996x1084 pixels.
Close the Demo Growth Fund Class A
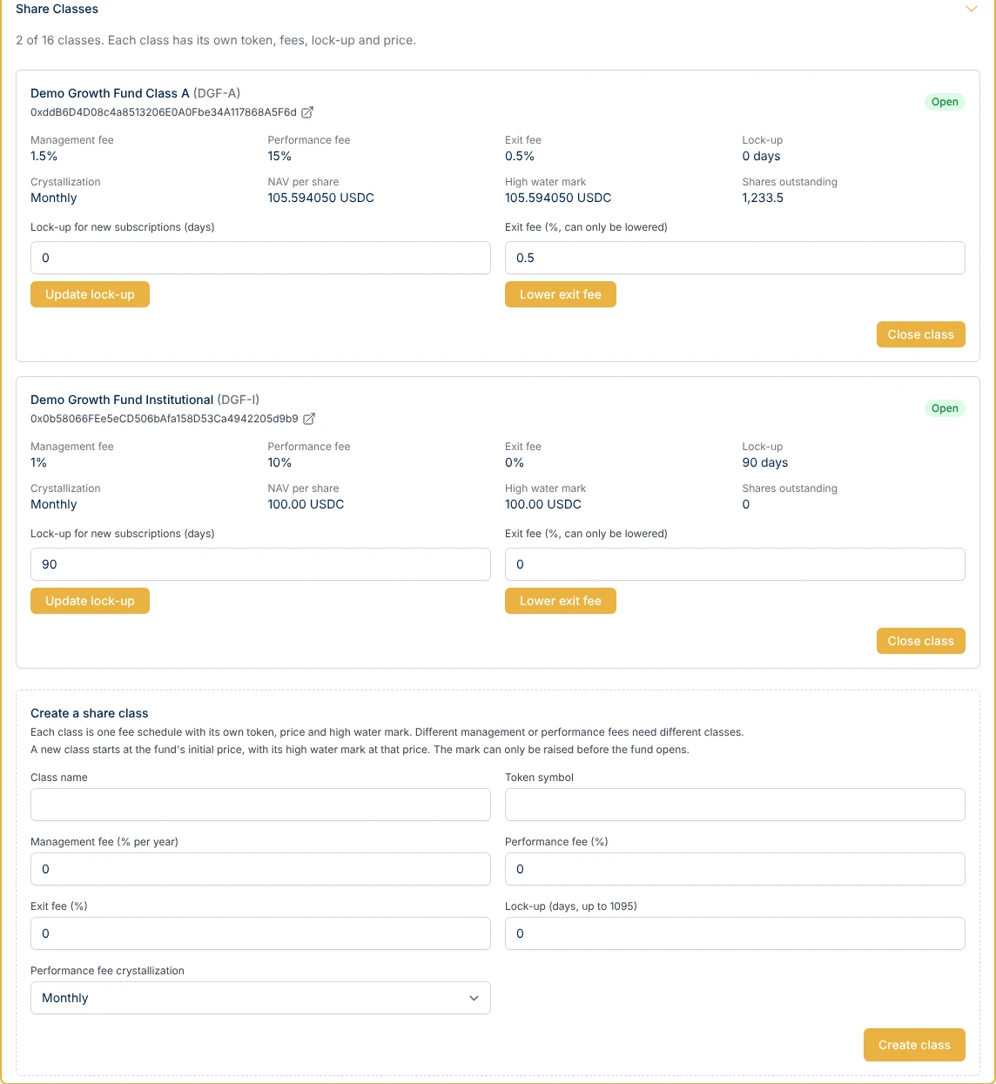coord(920,334)
